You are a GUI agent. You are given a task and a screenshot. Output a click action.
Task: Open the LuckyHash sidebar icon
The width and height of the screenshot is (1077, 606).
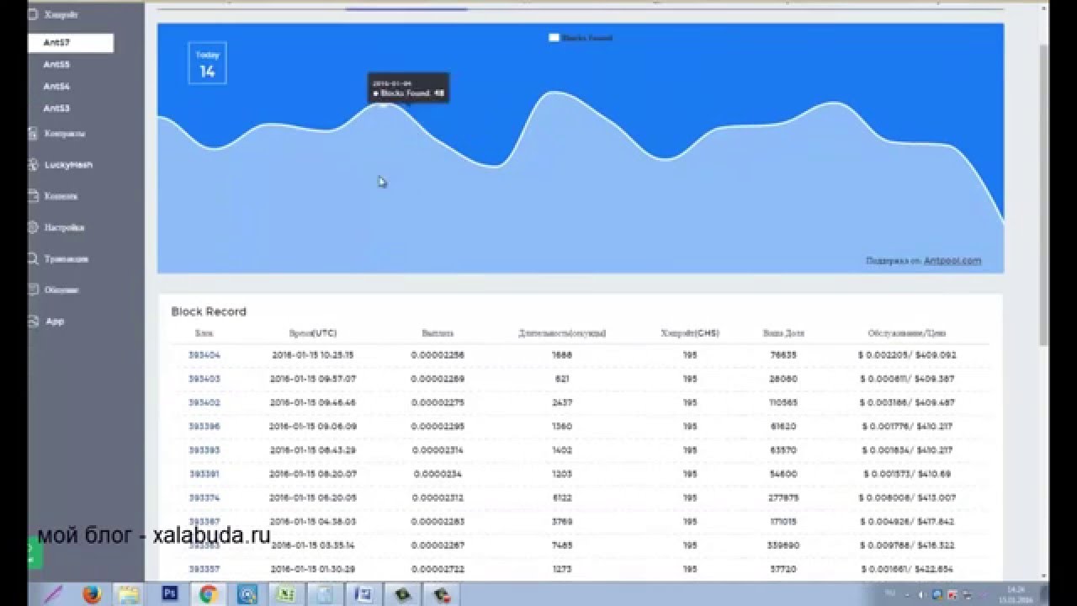[x=34, y=164]
